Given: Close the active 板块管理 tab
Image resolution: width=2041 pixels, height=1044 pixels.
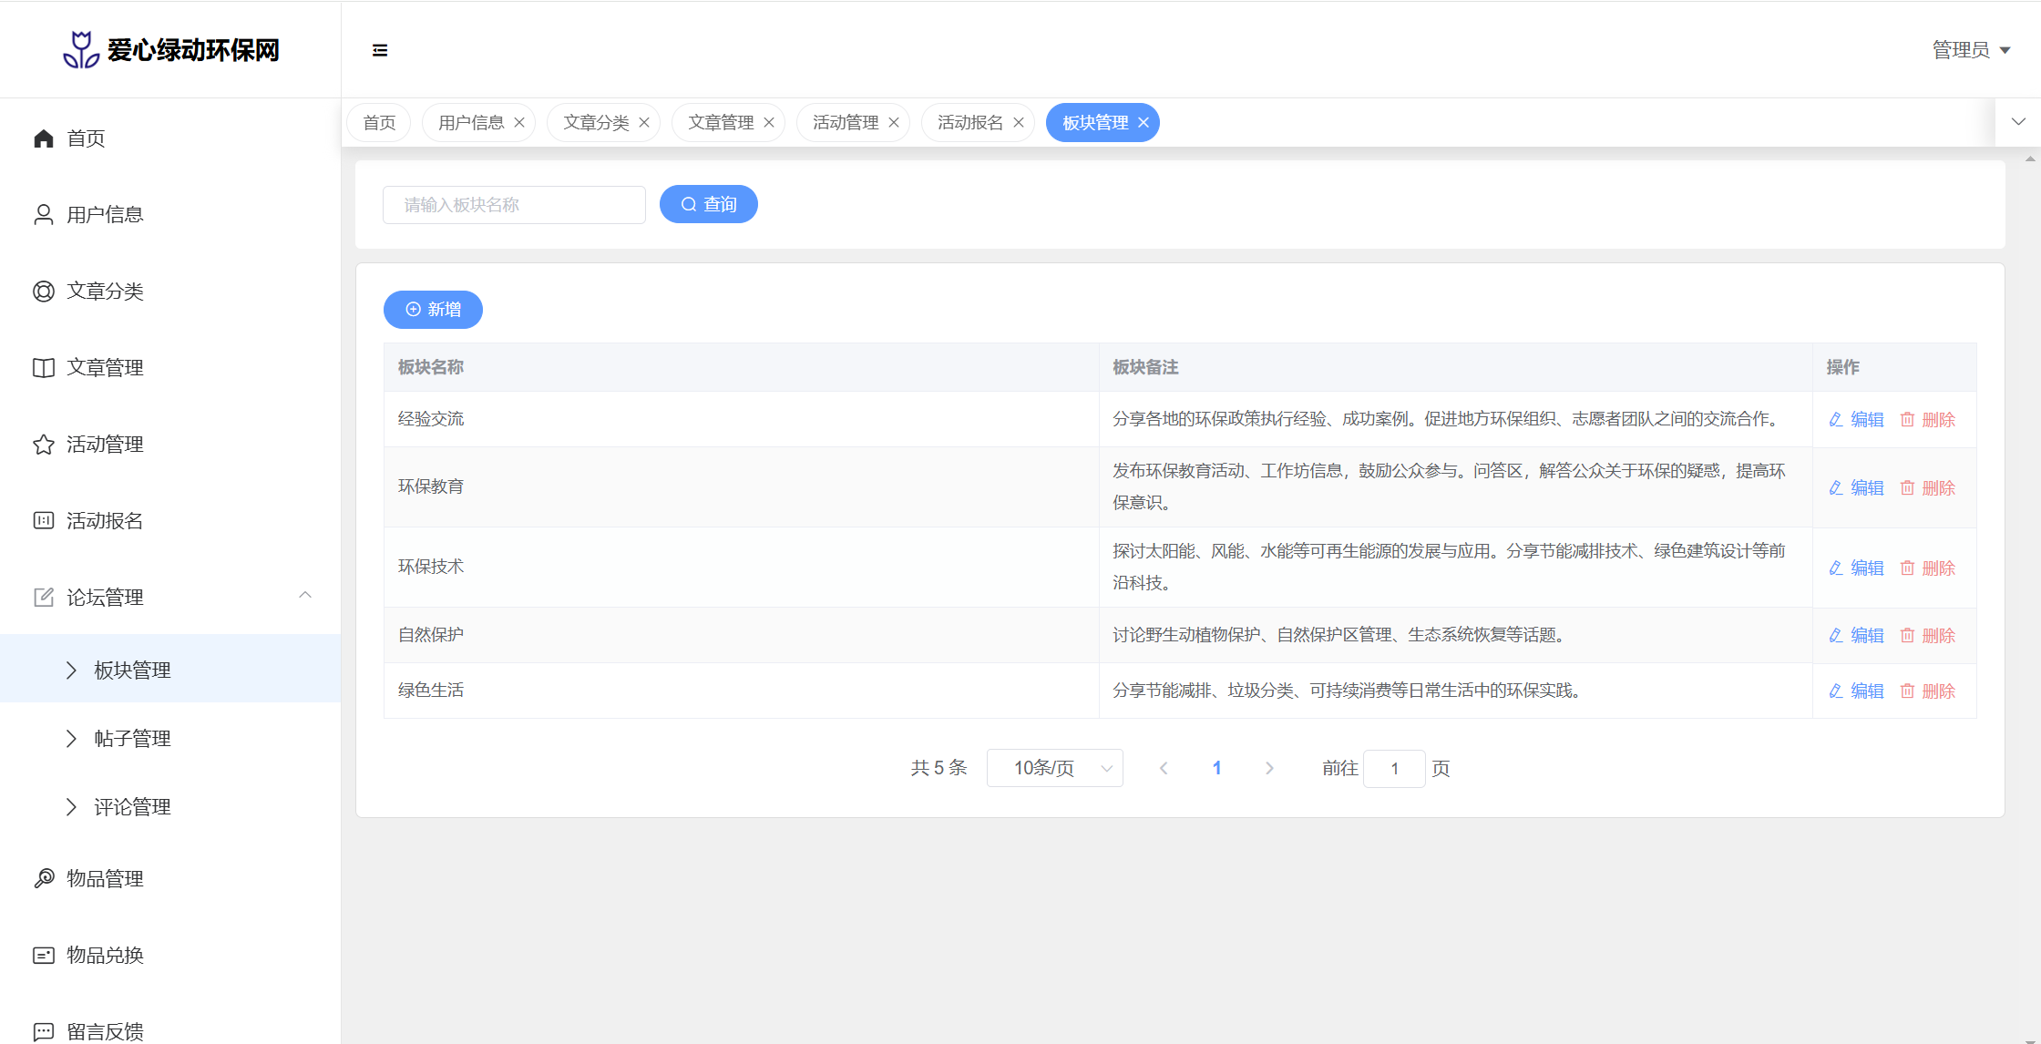Looking at the screenshot, I should [x=1144, y=123].
